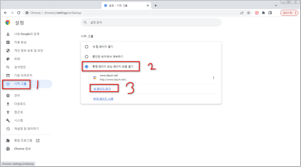The image size is (301, 167).
Task: Click the share page icon in address bar
Action: click(x=242, y=13)
